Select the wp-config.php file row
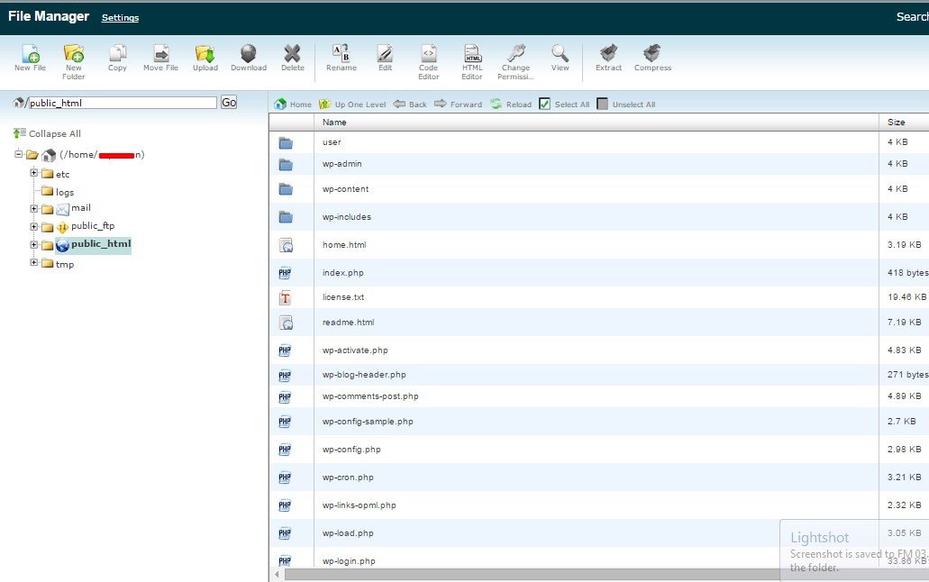The width and height of the screenshot is (929, 582). [599, 450]
